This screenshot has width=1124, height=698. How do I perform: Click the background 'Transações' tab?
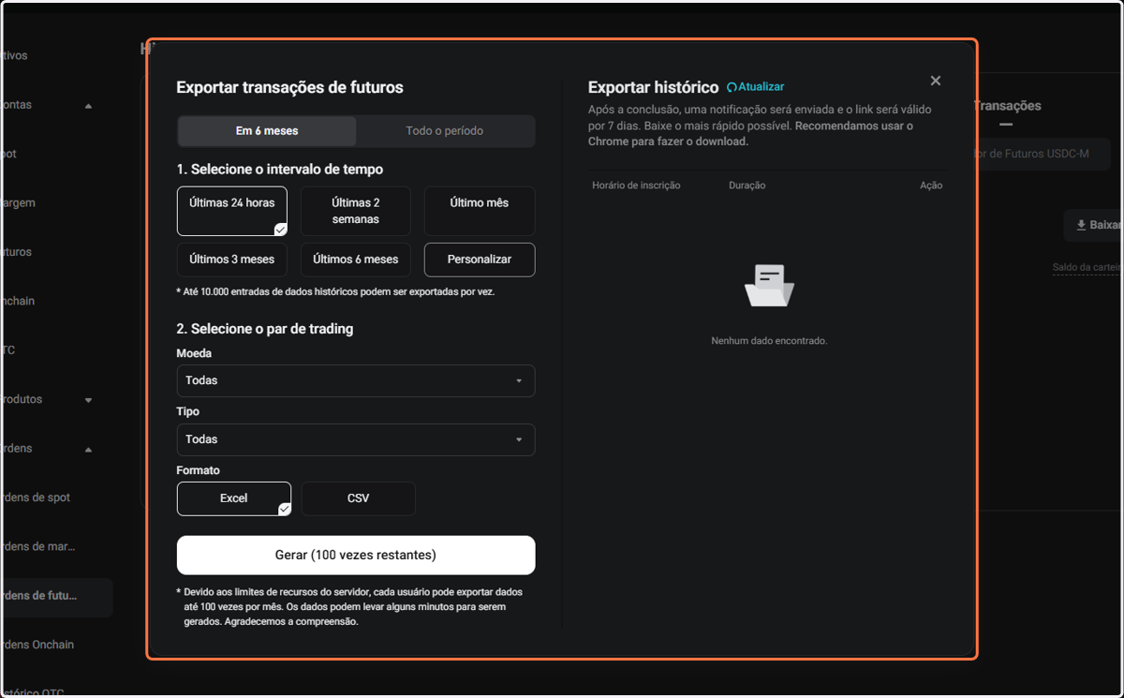[1007, 107]
